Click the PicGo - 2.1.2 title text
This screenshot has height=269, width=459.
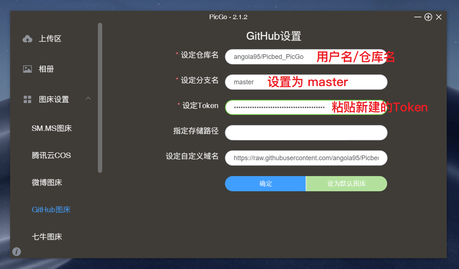pos(228,17)
